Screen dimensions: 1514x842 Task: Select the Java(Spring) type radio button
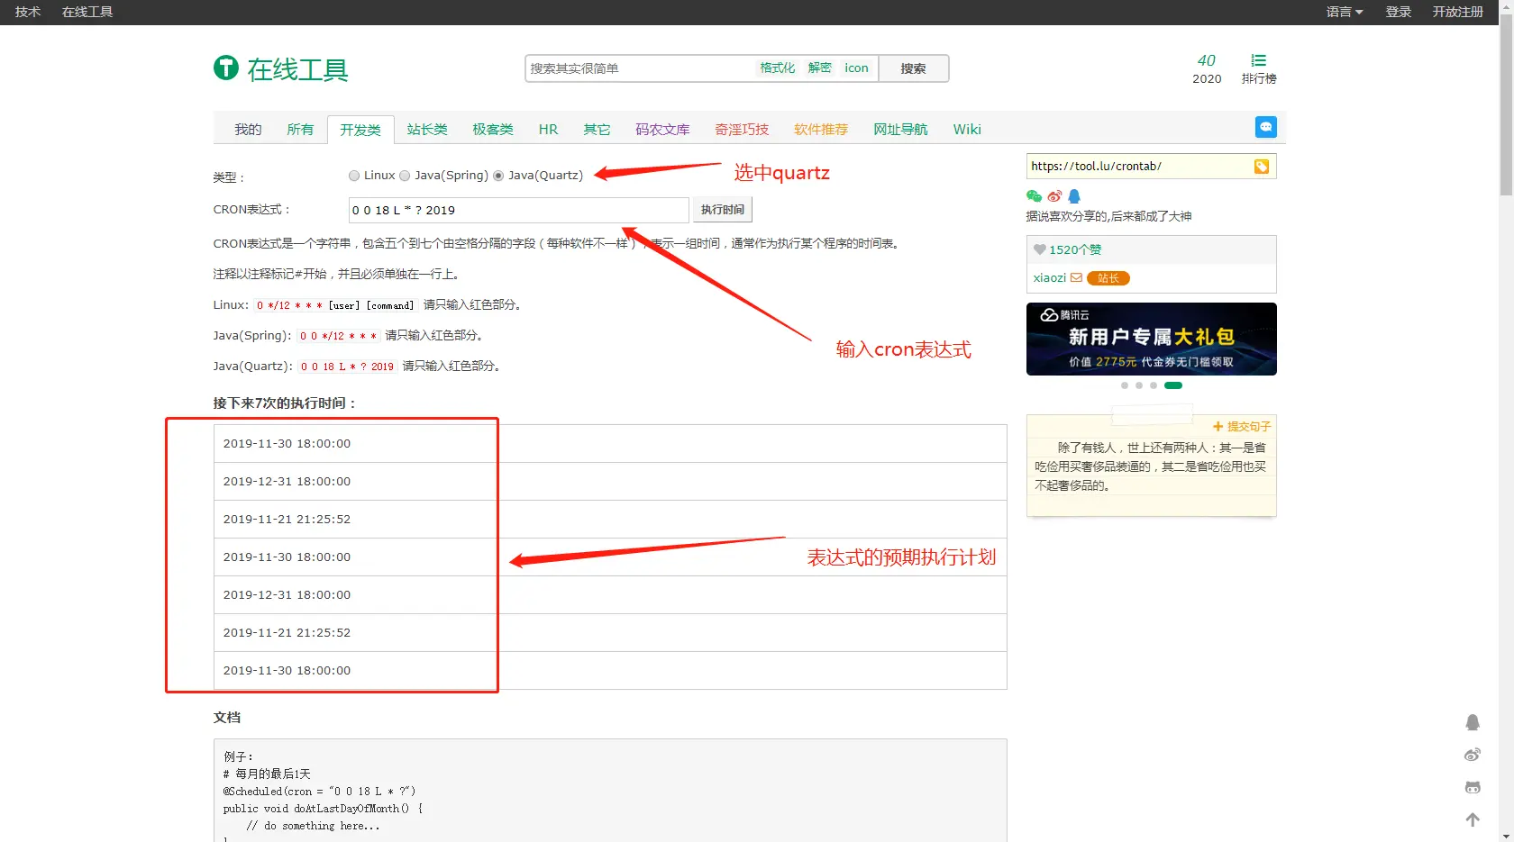(405, 176)
